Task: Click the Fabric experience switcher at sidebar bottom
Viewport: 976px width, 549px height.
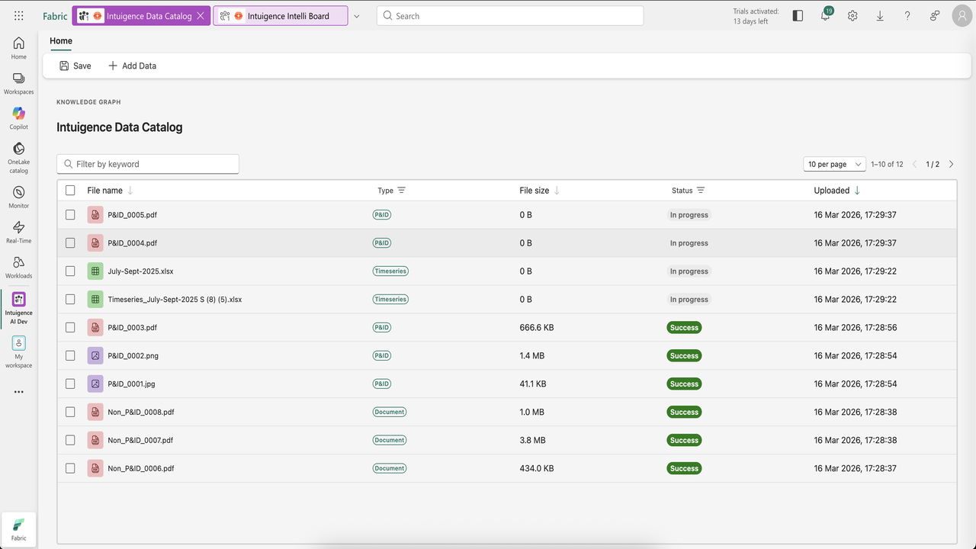Action: [x=19, y=528]
